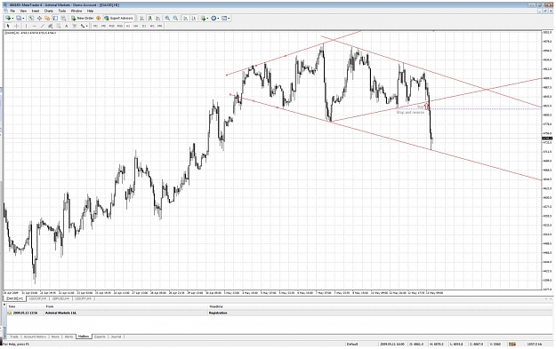Select the Admiral Markets Ltd. mailbox message

pos(279,313)
